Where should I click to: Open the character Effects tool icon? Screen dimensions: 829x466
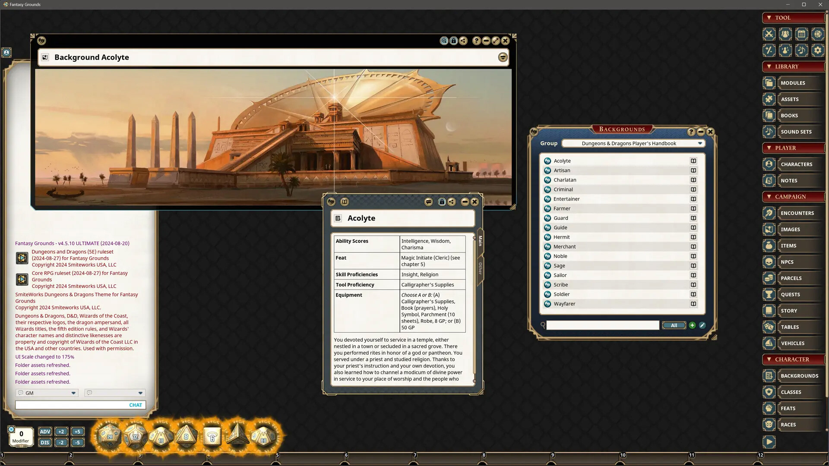point(785,50)
